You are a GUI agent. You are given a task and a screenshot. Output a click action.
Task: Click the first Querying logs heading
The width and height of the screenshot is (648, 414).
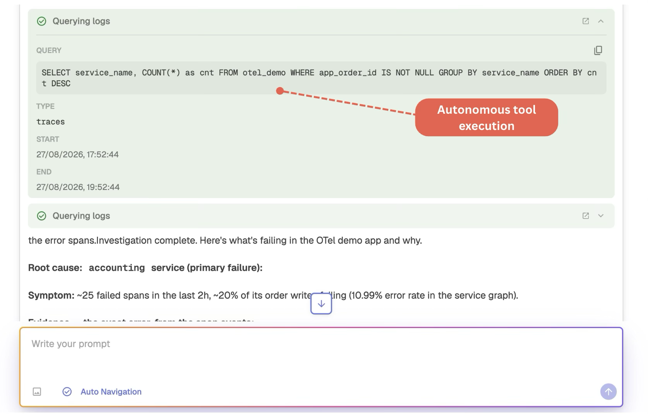coord(81,21)
